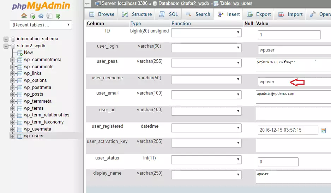Click the wp_term_taxonomy table icon
This screenshot has width=331, height=193.
[x=20, y=122]
